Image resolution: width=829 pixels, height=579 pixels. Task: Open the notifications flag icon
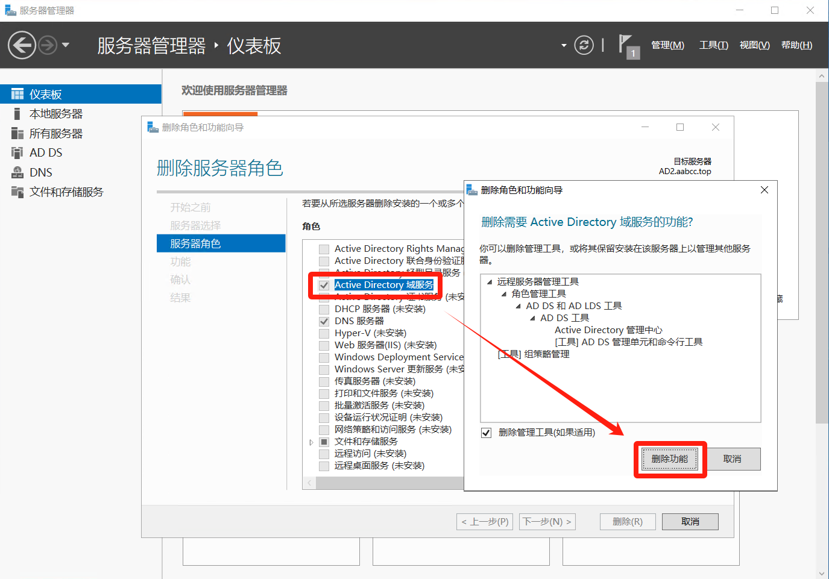click(x=626, y=45)
